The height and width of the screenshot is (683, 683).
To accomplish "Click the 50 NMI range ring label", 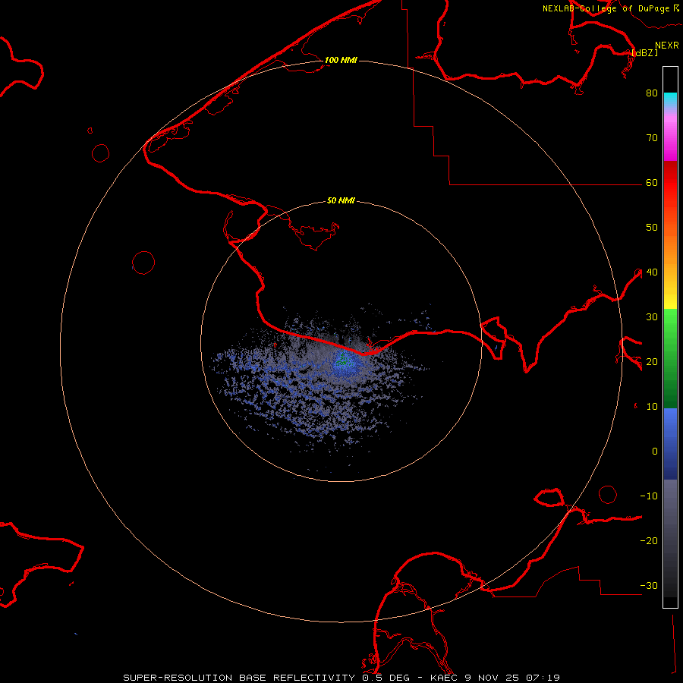I will [x=341, y=201].
